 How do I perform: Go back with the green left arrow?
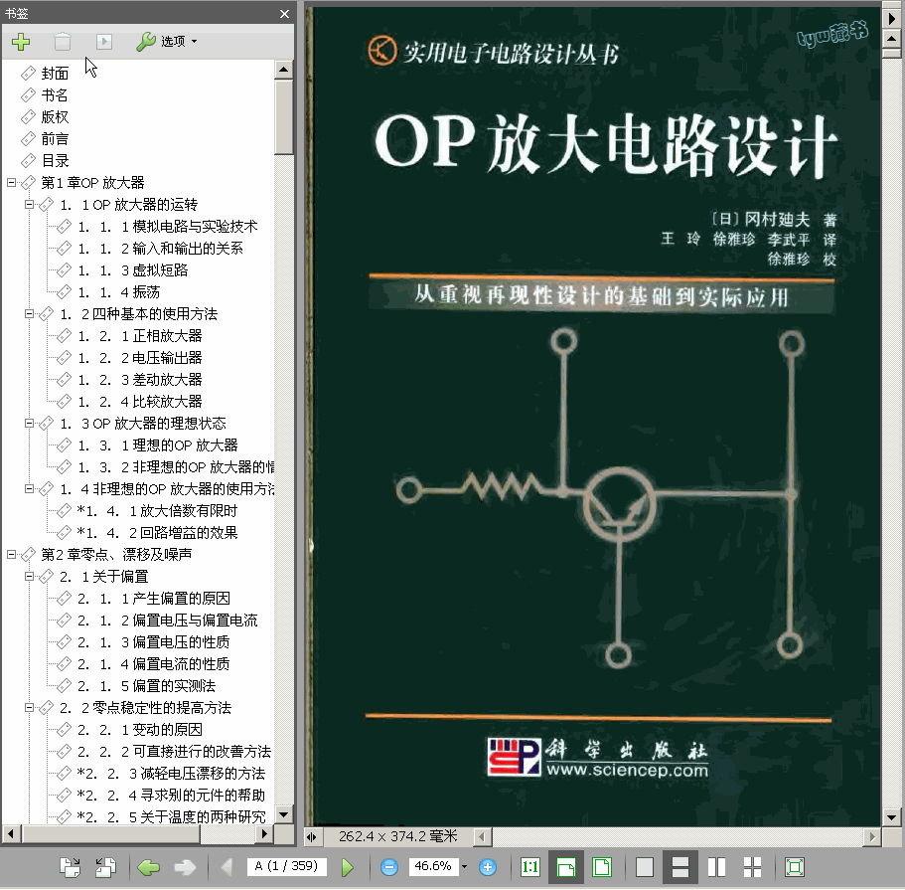[149, 867]
